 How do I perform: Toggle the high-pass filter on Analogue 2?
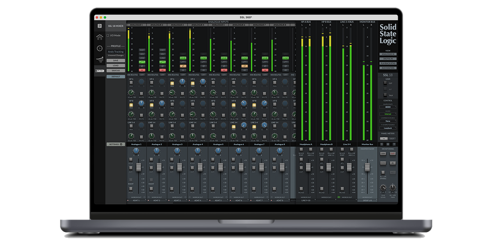[x=162, y=62]
